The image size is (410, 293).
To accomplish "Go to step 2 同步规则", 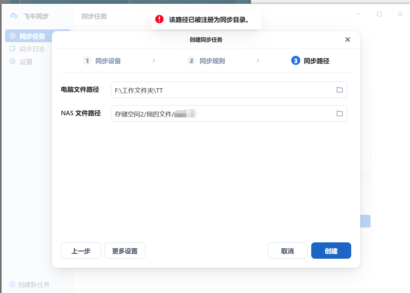I will (x=206, y=61).
